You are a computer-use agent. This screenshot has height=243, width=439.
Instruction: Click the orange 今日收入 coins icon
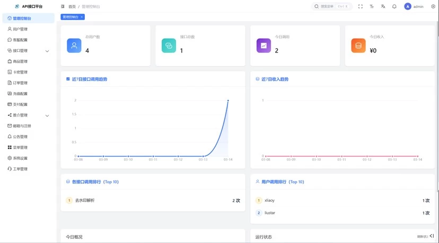358,46
